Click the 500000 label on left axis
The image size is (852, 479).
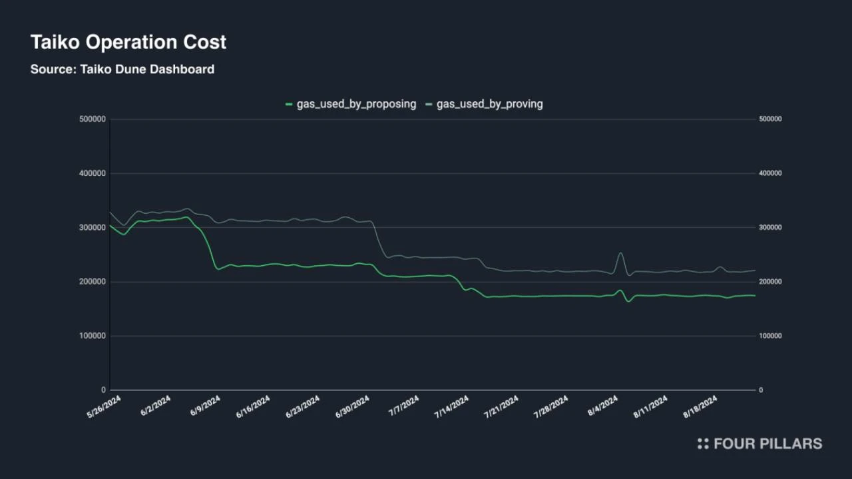coord(93,119)
